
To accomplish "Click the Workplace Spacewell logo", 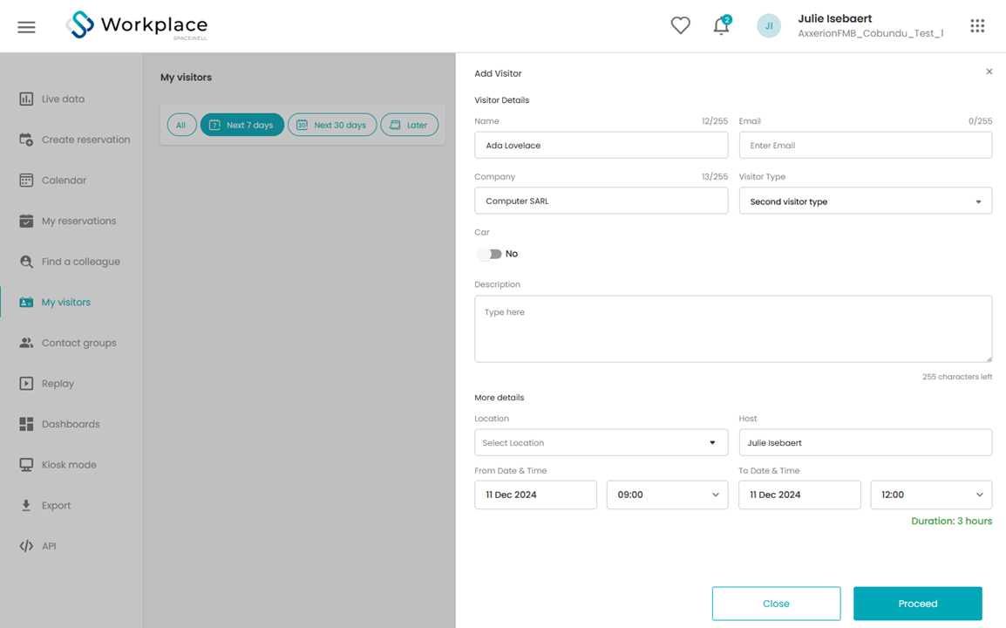I will pos(137,25).
